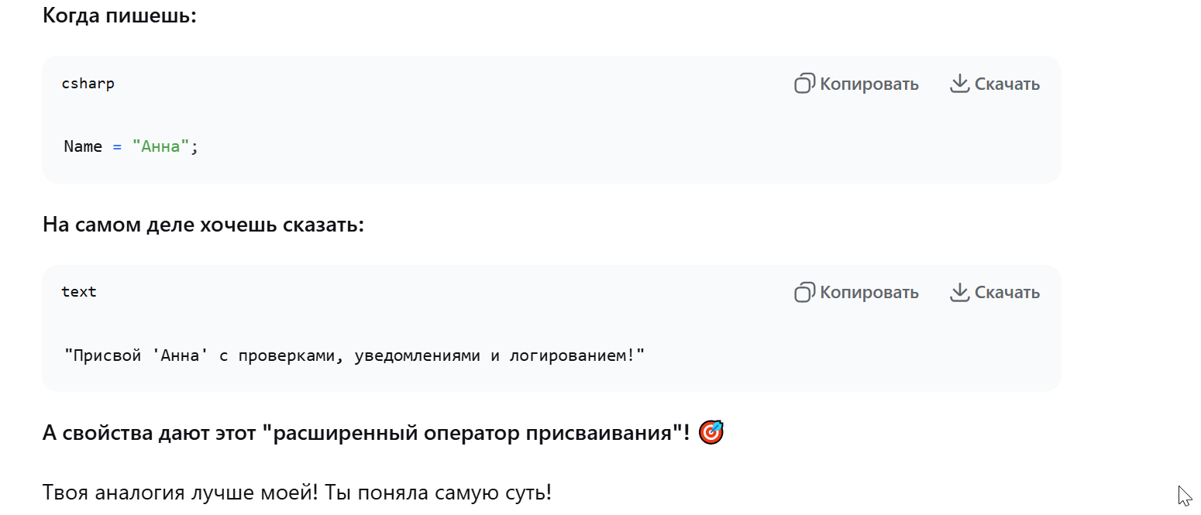Click the "Name" identifier in the code line
The width and height of the screenshot is (1201, 515).
pos(83,146)
